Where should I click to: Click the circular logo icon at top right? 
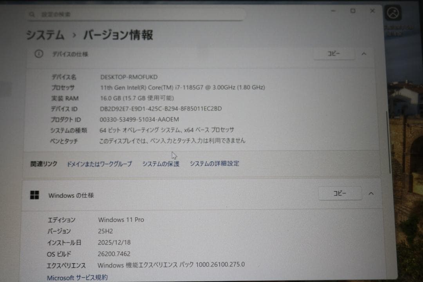coord(393,13)
